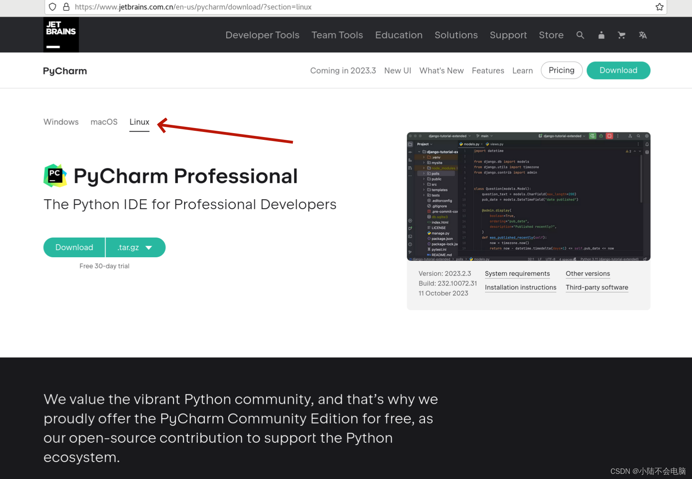Click the Pricing button
This screenshot has height=479, width=692.
click(561, 70)
